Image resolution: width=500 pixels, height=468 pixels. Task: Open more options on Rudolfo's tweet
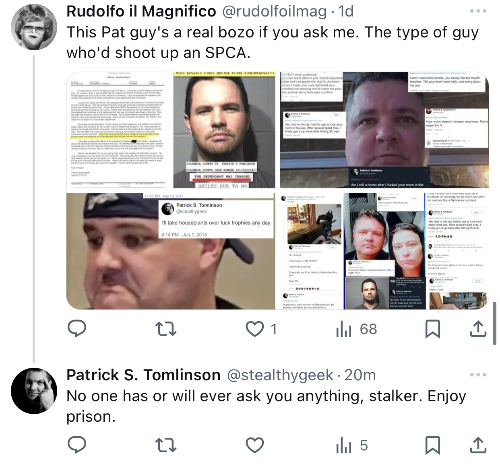coord(478,11)
